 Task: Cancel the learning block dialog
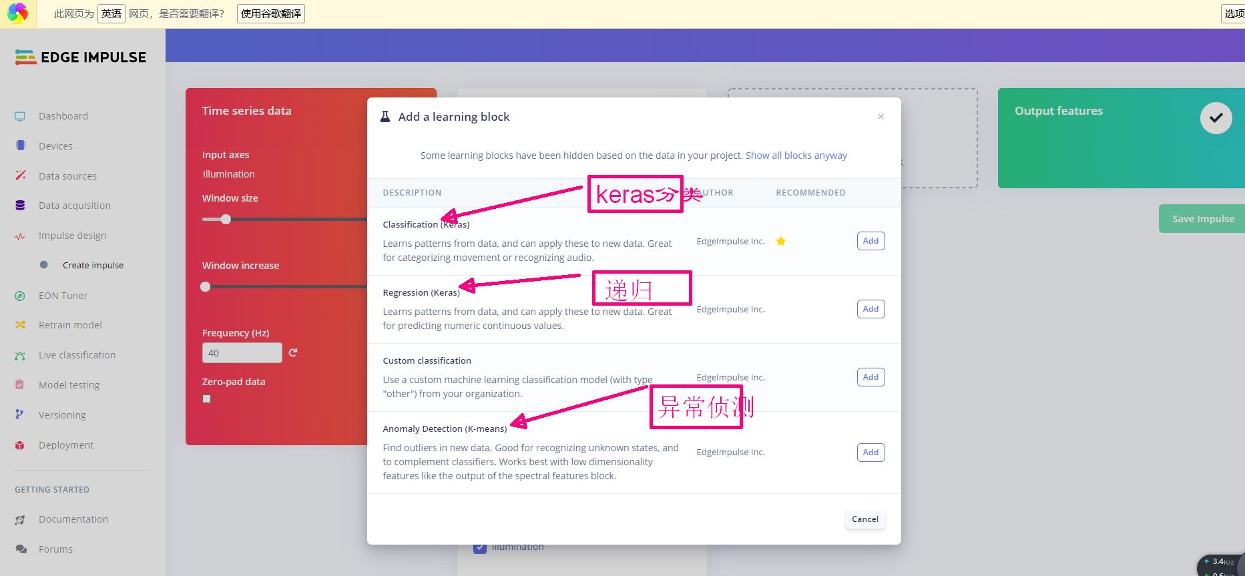click(x=865, y=519)
